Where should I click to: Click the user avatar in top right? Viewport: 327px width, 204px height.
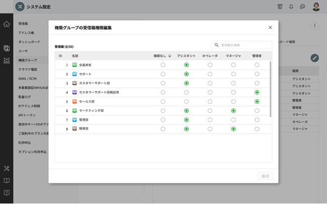(x=316, y=7)
